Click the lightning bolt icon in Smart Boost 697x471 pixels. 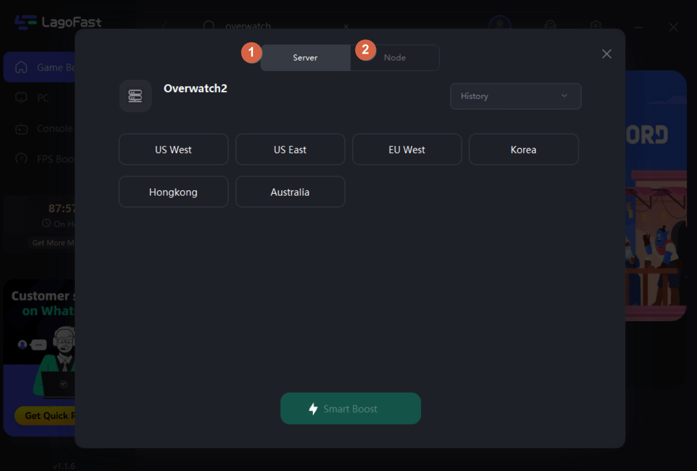(313, 409)
